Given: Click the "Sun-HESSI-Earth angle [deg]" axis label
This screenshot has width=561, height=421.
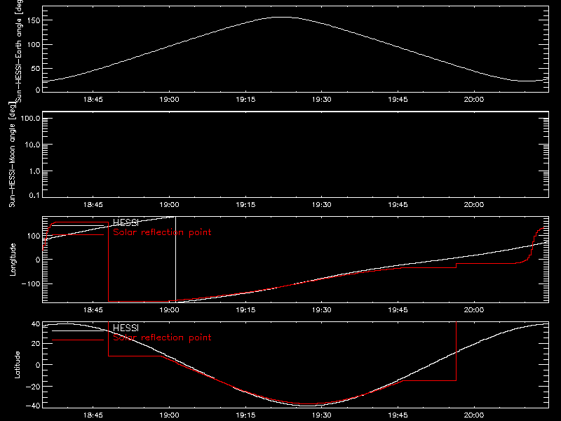Looking at the screenshot, I should coord(19,51).
